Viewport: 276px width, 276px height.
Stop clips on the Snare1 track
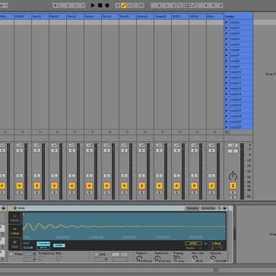(x=145, y=132)
